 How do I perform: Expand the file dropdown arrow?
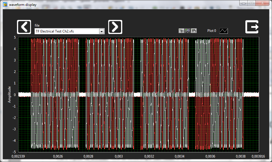point(102,31)
